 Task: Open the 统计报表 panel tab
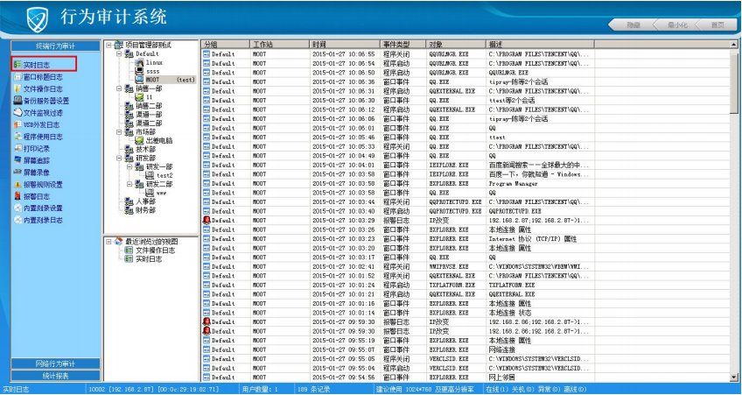tap(55, 376)
